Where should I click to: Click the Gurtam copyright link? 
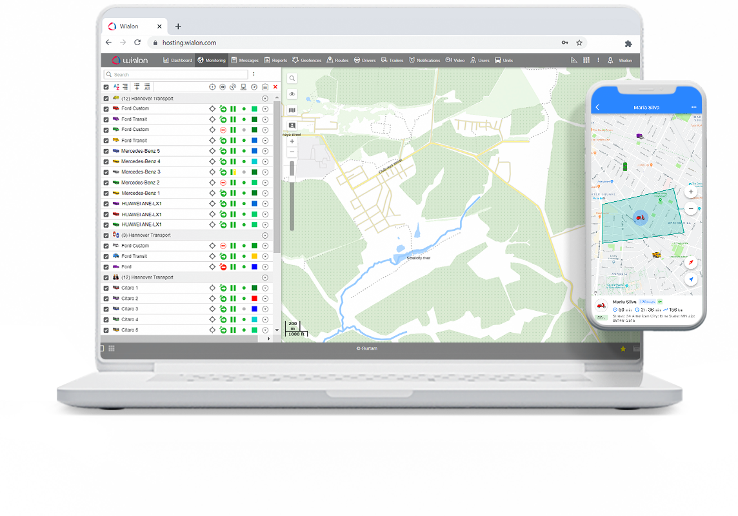click(366, 348)
